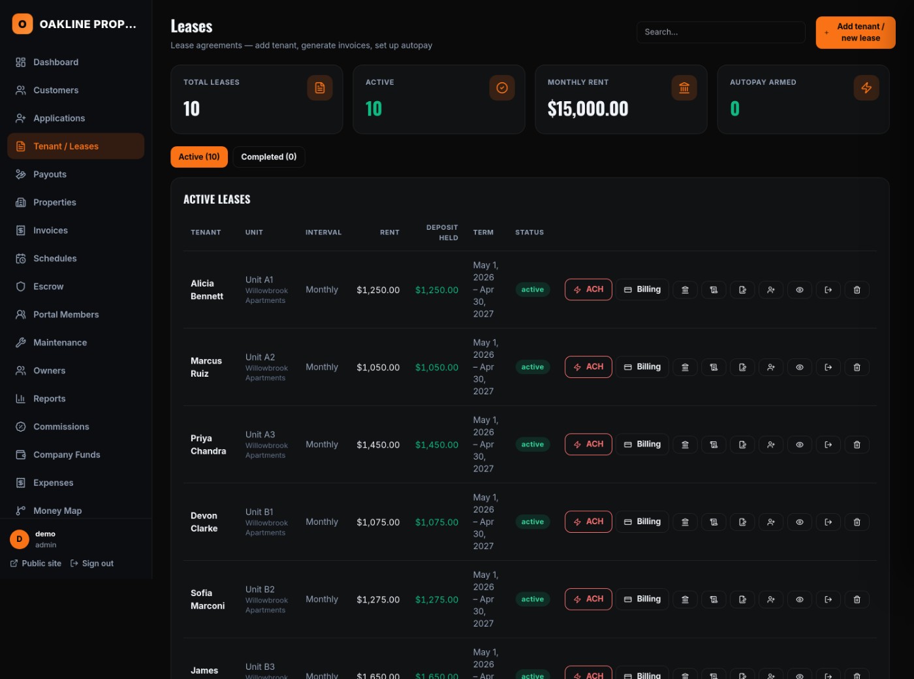Click bank icon for Marcus Ruiz

[685, 368]
